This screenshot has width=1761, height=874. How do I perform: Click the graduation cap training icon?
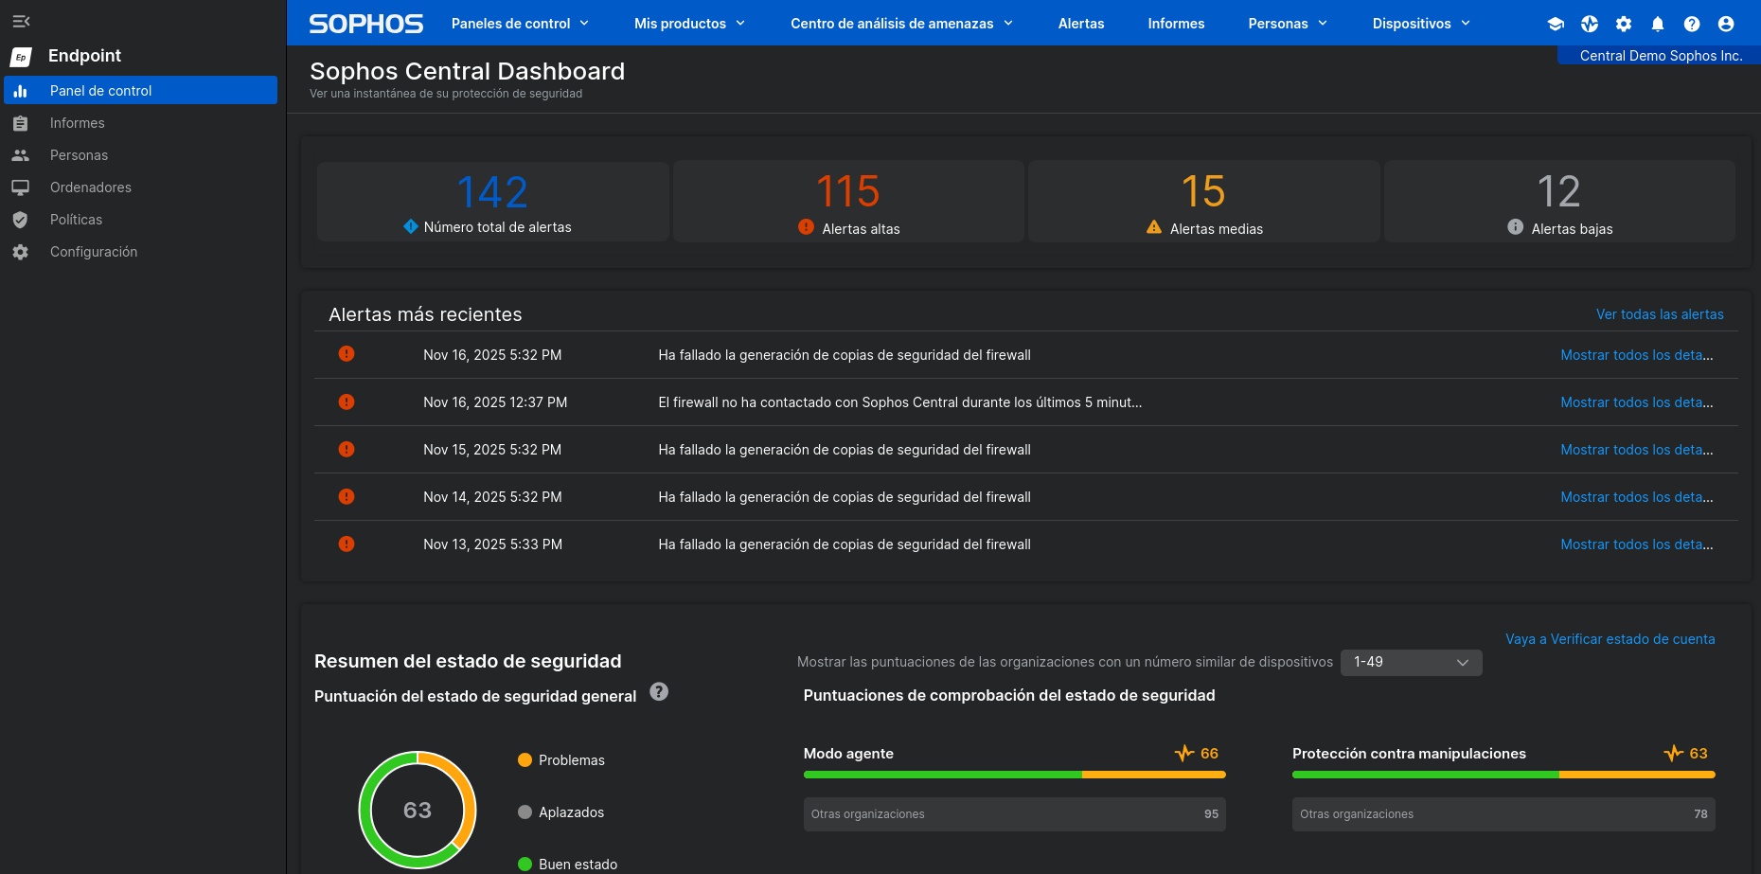[x=1556, y=24]
